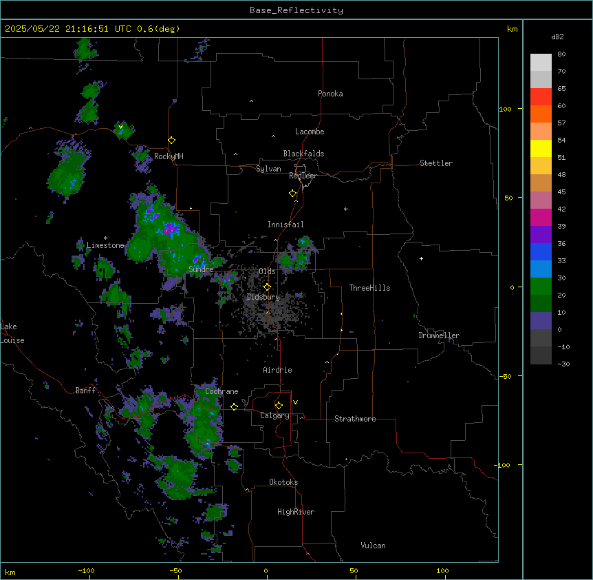
Task: Click the Lacombe city label
Action: (x=310, y=132)
